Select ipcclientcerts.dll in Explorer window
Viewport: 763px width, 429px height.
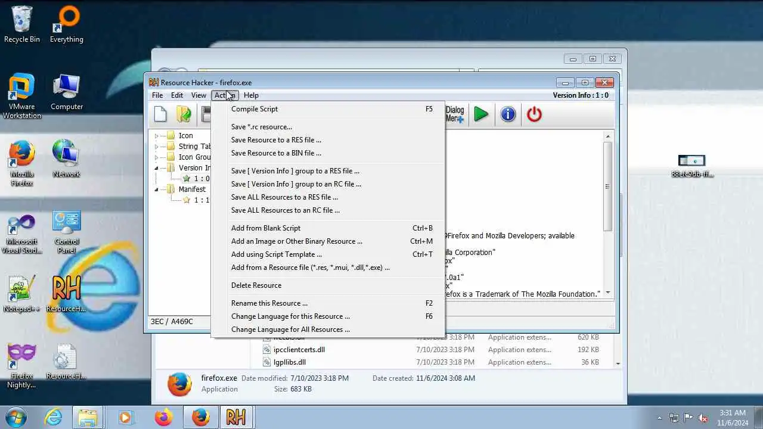pyautogui.click(x=299, y=350)
